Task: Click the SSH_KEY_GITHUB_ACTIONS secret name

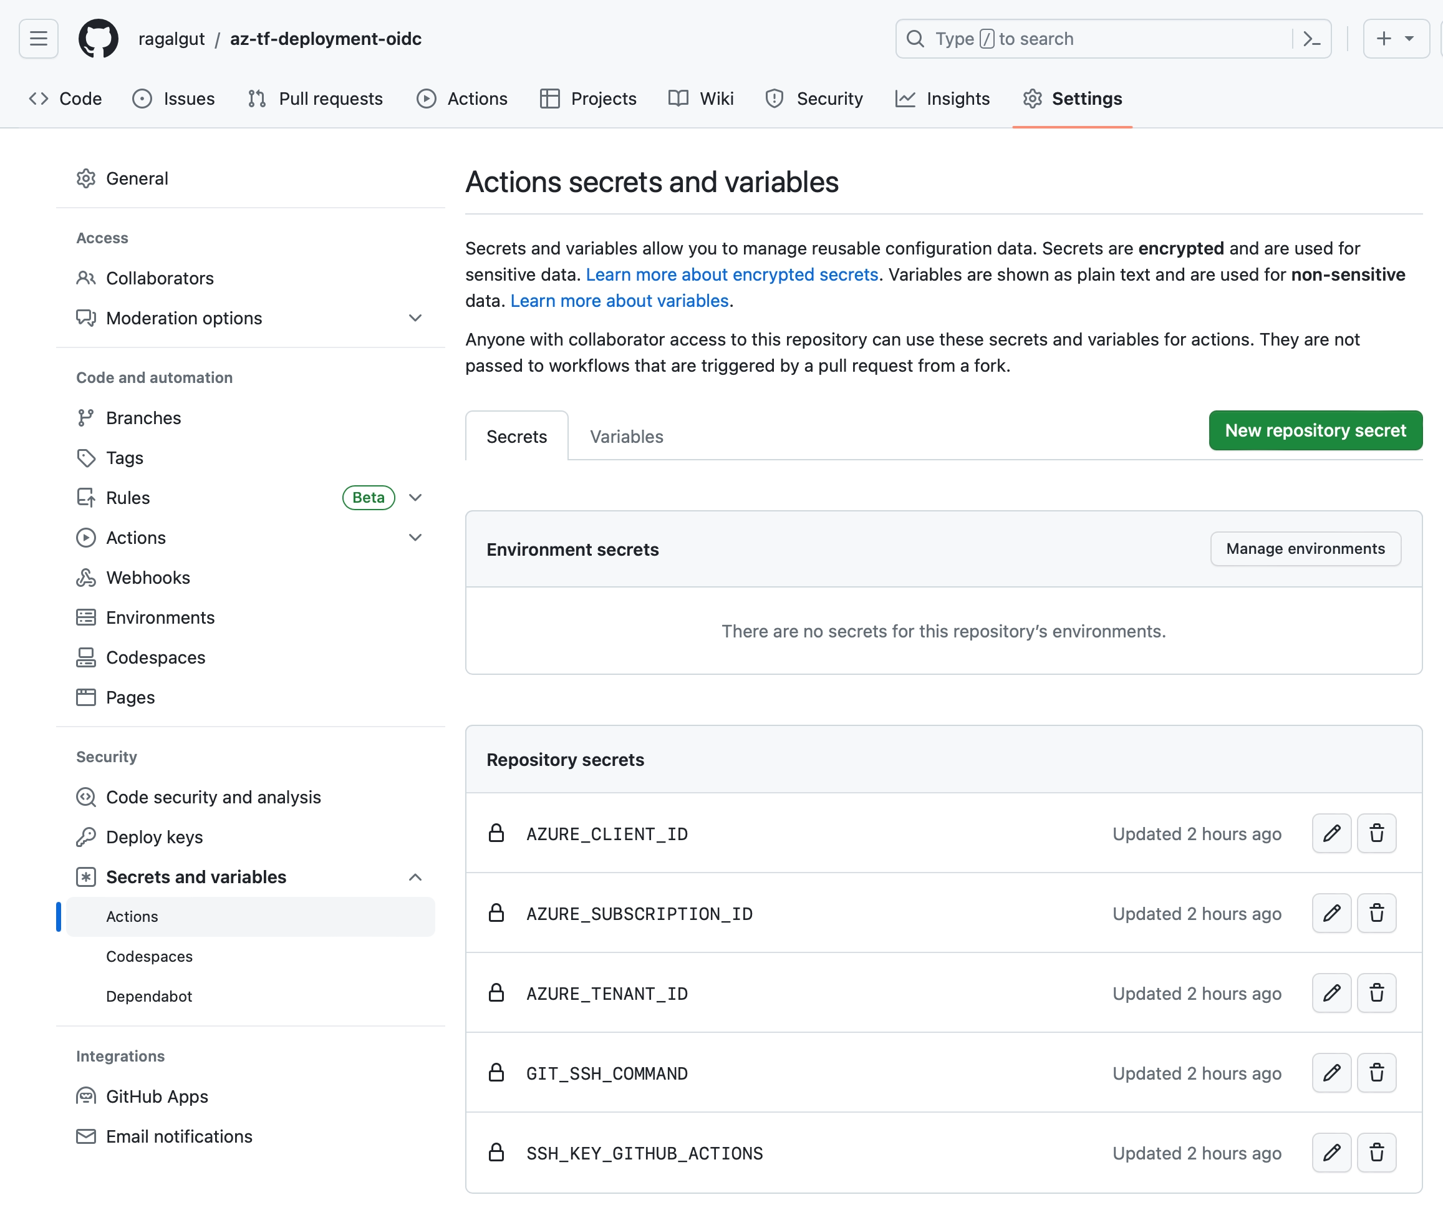Action: click(645, 1153)
